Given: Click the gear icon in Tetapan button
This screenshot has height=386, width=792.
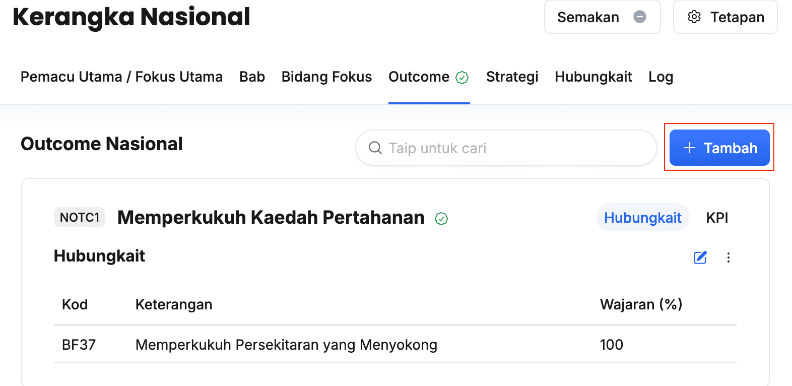Looking at the screenshot, I should [694, 17].
